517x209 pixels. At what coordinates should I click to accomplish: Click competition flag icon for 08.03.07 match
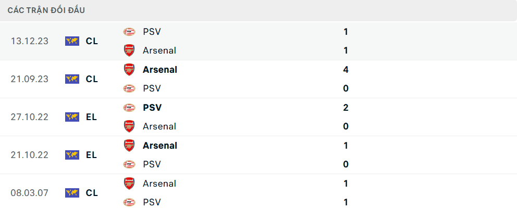coord(72,193)
